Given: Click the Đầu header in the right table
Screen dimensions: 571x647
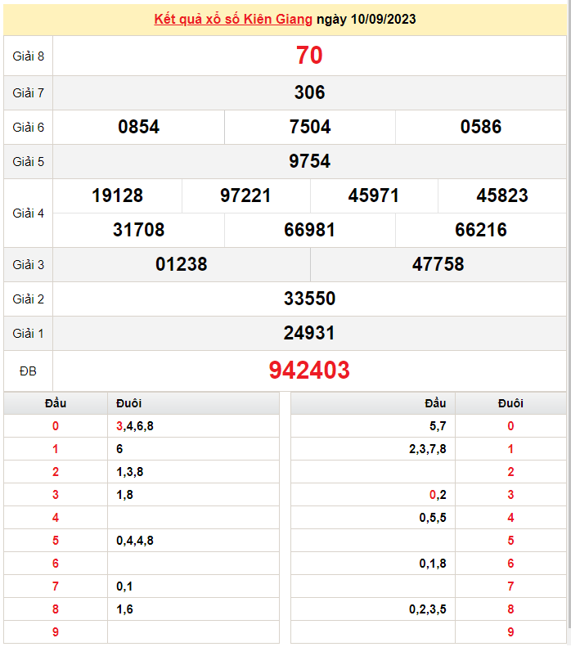Looking at the screenshot, I should coord(435,403).
